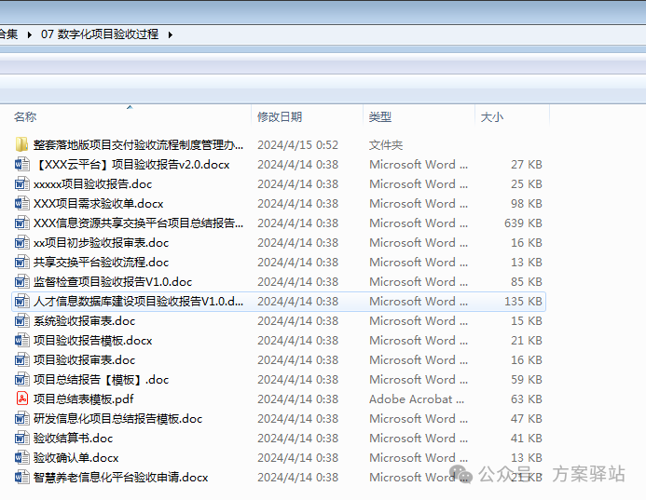This screenshot has width=646, height=500.
Task: Click the 98 KB size cell
Action: click(x=527, y=204)
